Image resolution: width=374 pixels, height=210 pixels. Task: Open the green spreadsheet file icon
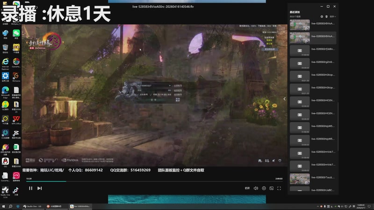[x=16, y=148]
